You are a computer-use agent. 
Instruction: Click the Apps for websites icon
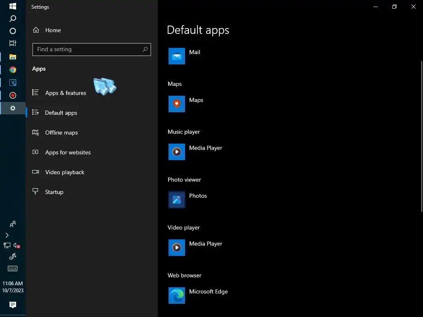click(x=36, y=152)
